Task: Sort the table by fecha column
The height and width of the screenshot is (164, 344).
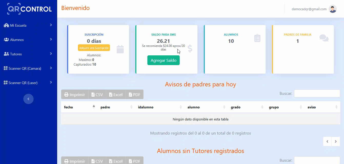Action: [x=79, y=107]
